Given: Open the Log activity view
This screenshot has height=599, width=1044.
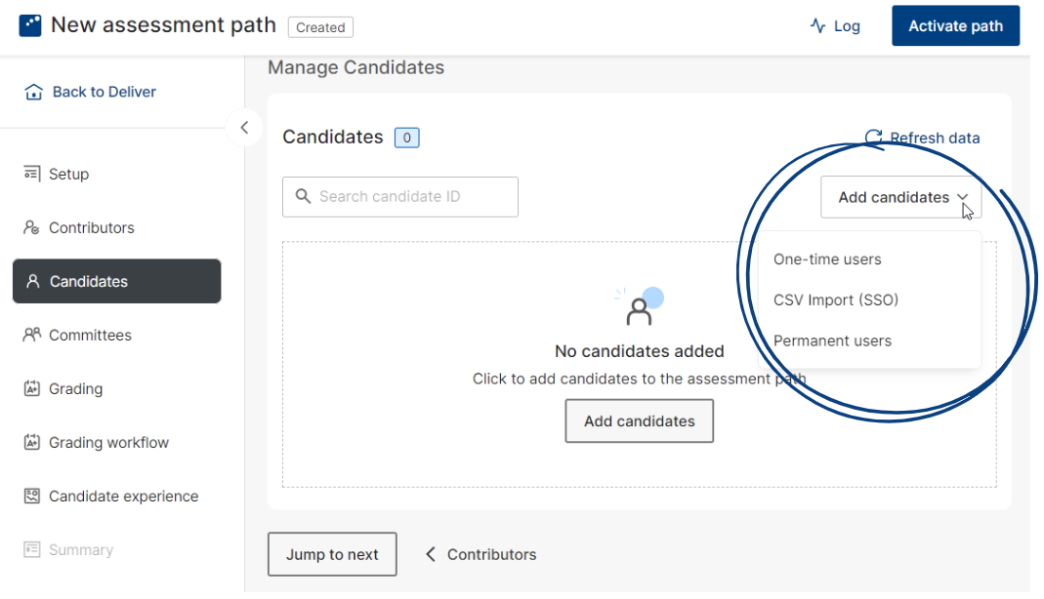Looking at the screenshot, I should 835,26.
